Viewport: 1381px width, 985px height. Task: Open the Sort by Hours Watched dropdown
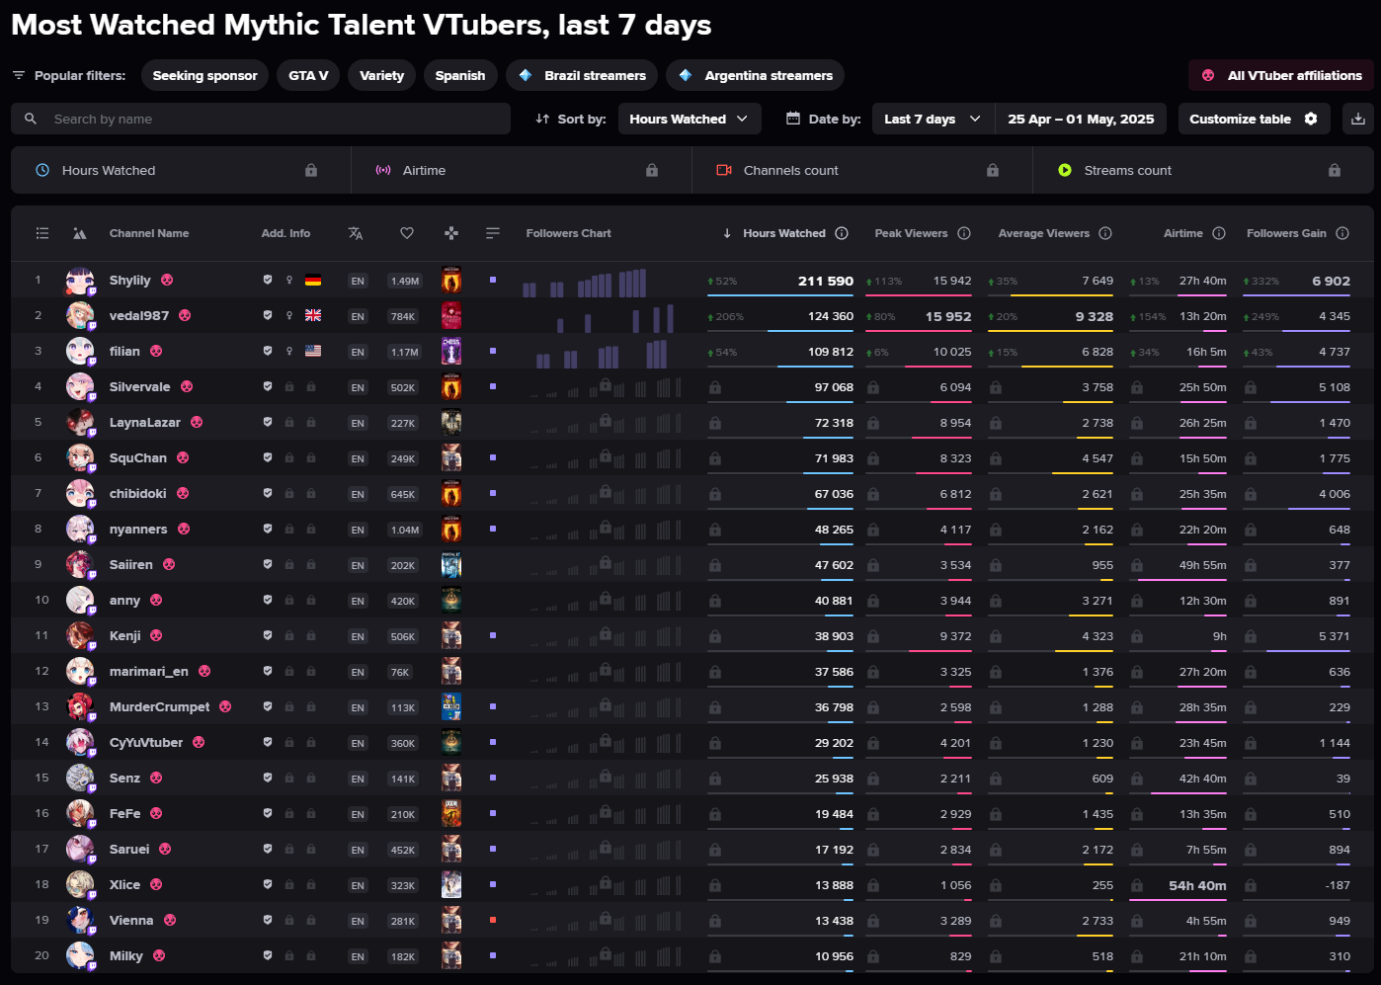689,119
